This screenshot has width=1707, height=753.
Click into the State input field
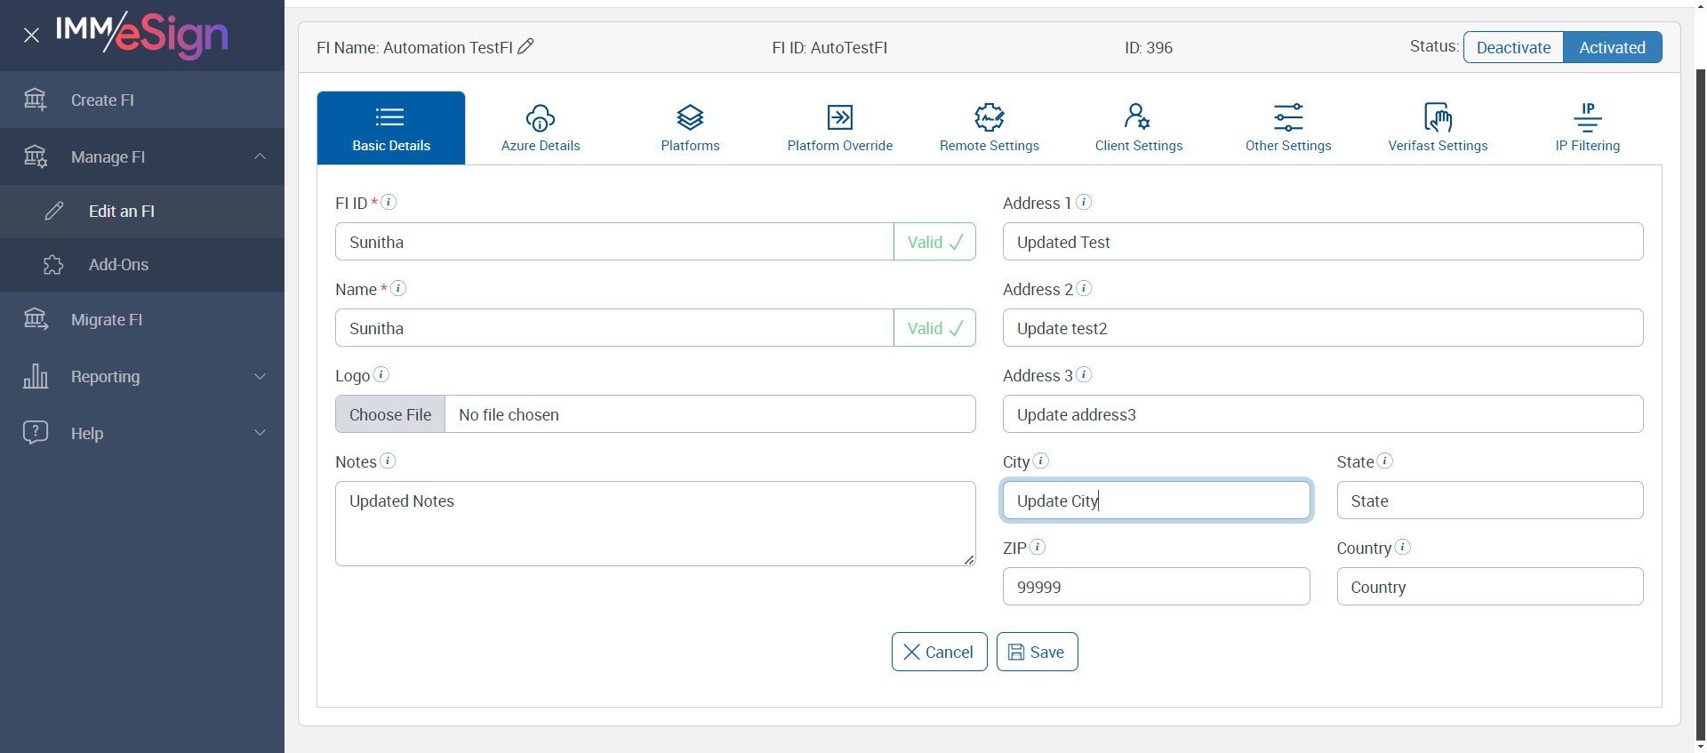tap(1489, 501)
